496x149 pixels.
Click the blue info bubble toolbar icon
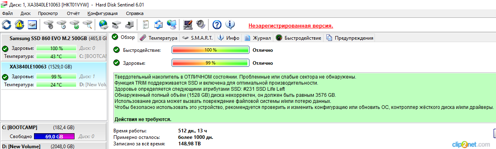[x=230, y=25]
